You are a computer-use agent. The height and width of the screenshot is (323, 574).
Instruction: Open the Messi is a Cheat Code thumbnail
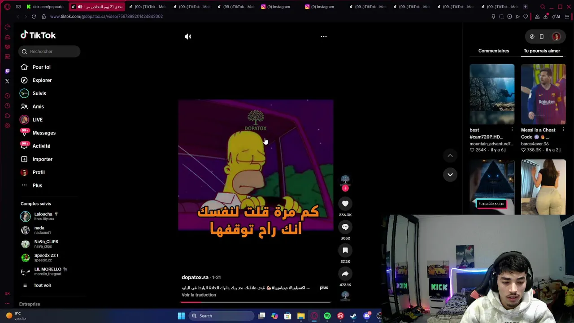(x=544, y=94)
